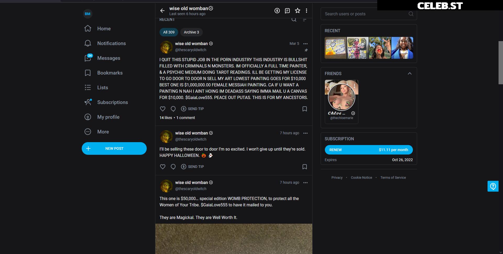Add profile to favorites with star icon
Screen dimensions: 503x254
[298, 11]
